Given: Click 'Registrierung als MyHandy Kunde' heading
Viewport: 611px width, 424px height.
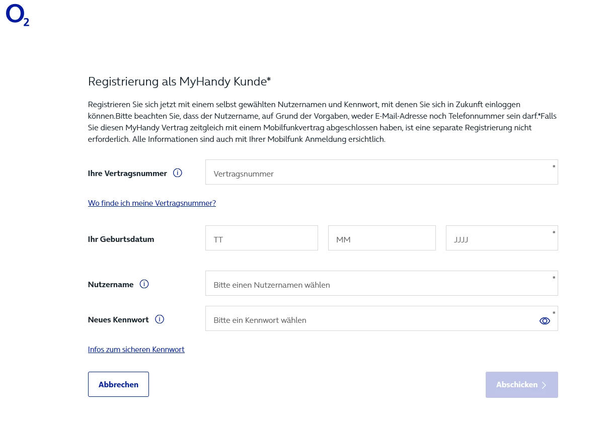Looking at the screenshot, I should point(179,81).
